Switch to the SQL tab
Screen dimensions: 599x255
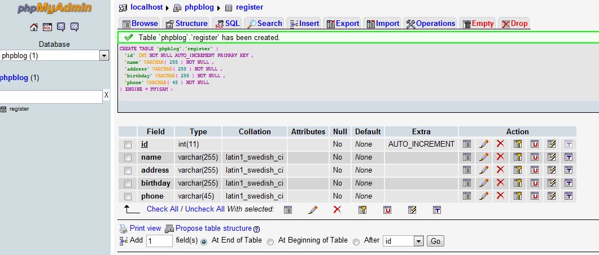click(228, 24)
